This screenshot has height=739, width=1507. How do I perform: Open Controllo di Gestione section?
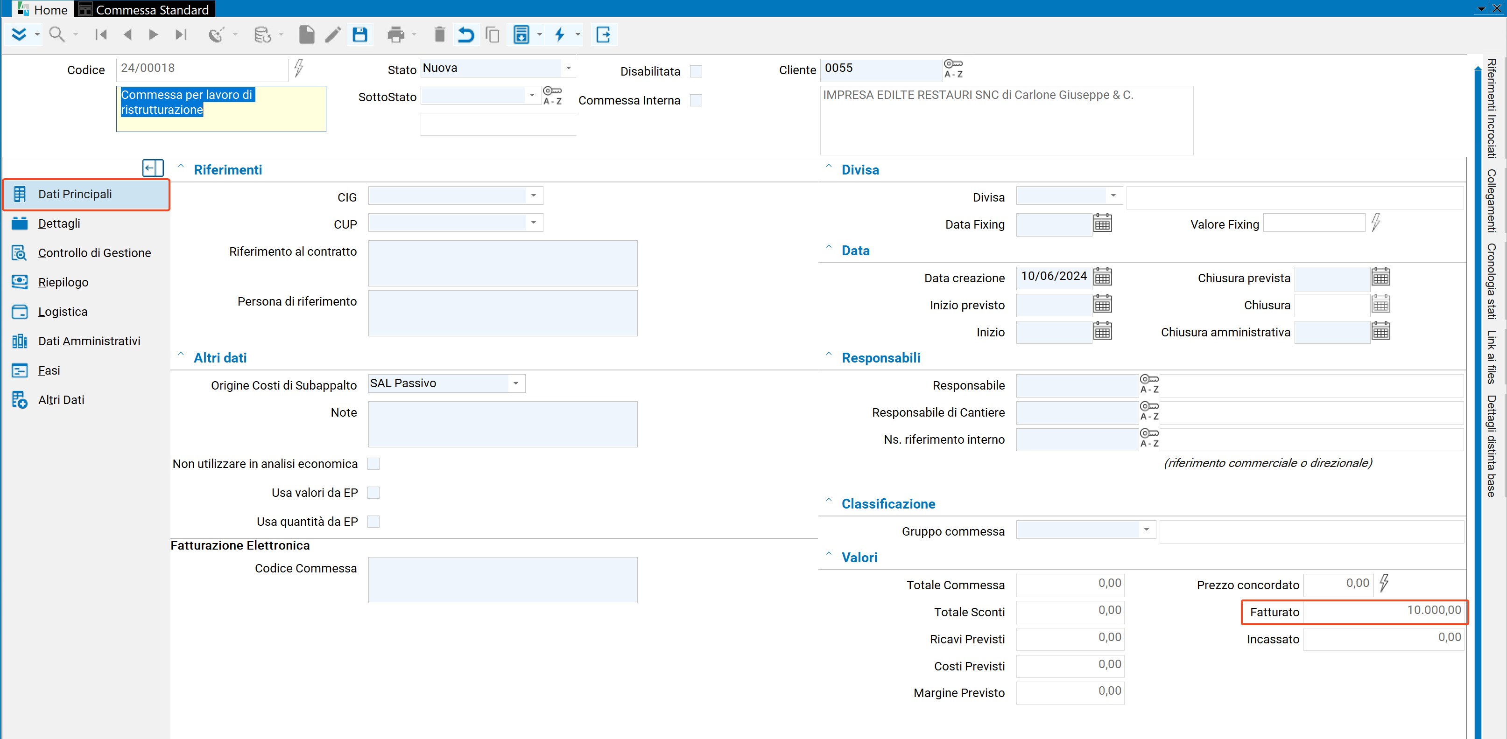(x=86, y=252)
